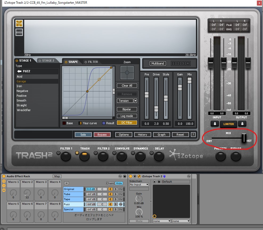Toggle the Solo button in Trash
Screen dimensions: 263x230
[x=83, y=135]
